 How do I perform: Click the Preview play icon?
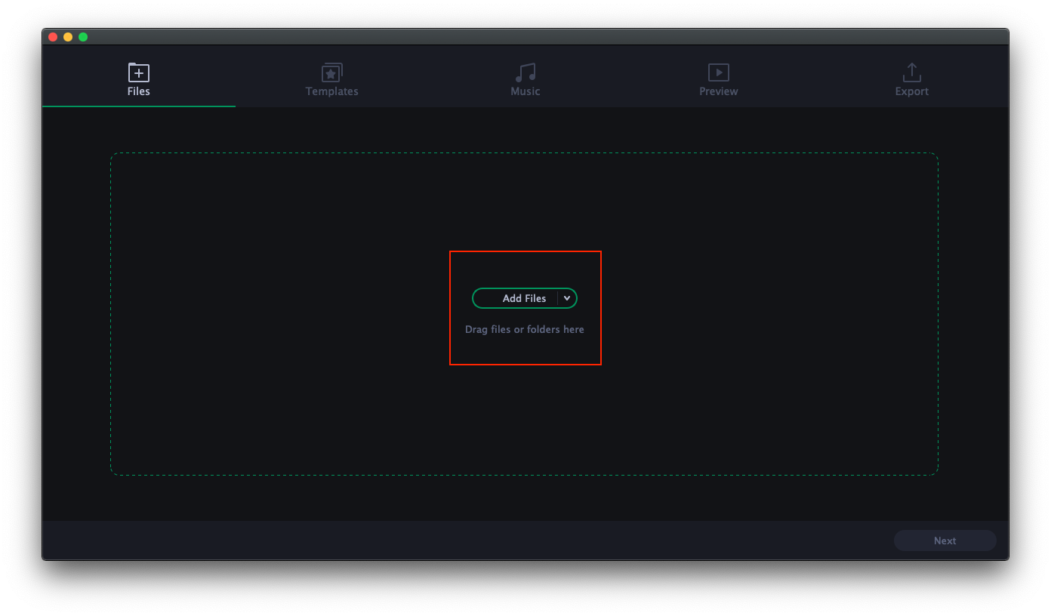718,73
